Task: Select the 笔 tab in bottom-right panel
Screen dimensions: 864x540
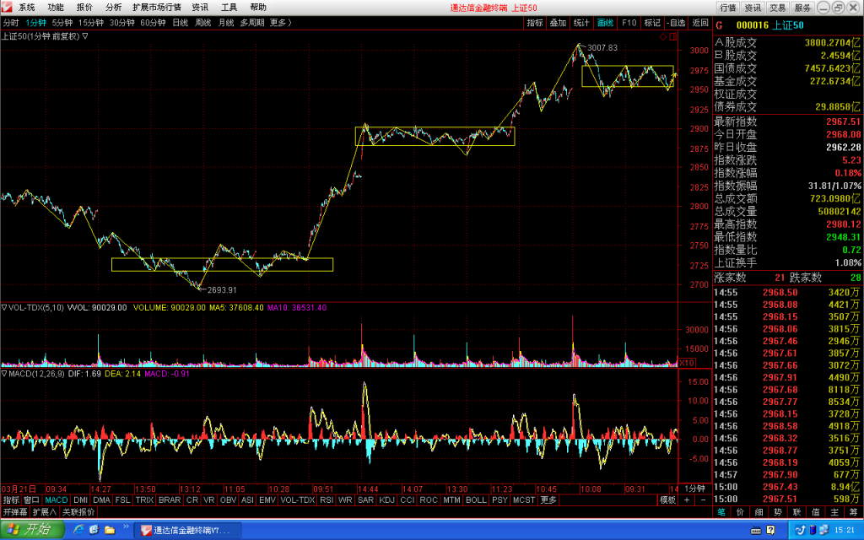Action: [721, 512]
